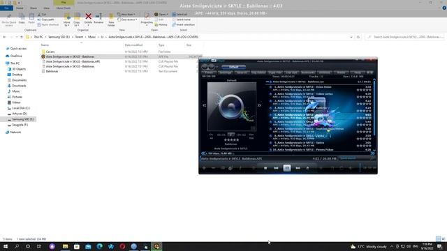Switch to the View ribbon tab
This screenshot has width=447, height=251.
coord(46,8)
